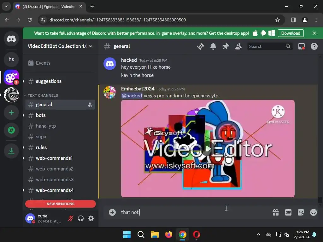Image resolution: width=323 pixels, height=242 pixels.
Task: Open the Events section
Action: [x=60, y=63]
